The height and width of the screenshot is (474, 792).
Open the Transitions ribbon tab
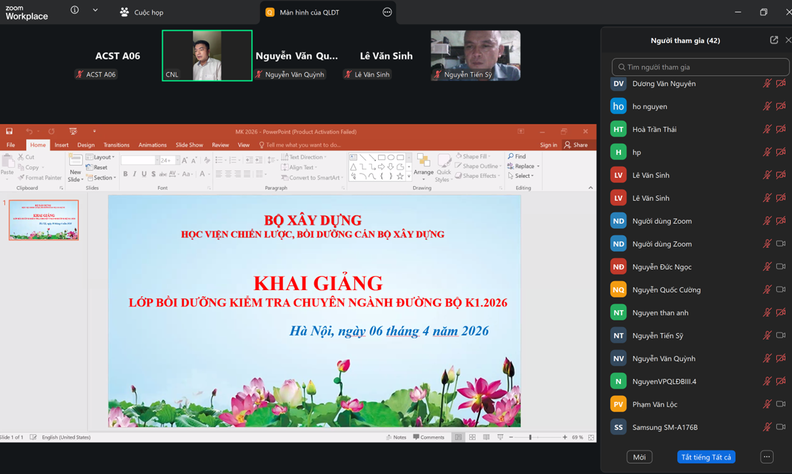[116, 145]
